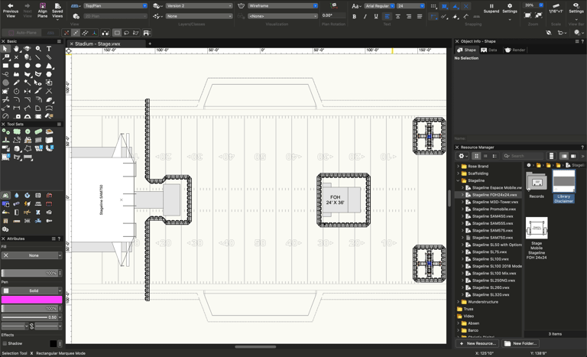Choose the Rounded Rectangle tool
587x357 pixels.
(x=16, y=66)
